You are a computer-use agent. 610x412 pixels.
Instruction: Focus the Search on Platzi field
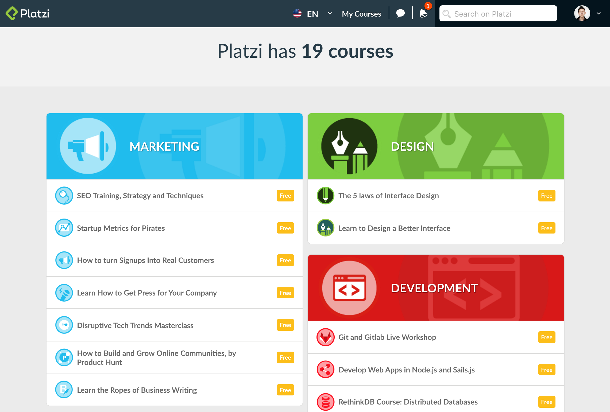pyautogui.click(x=498, y=14)
